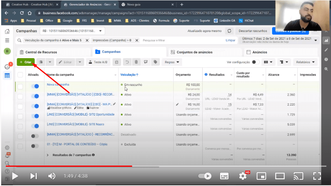Click the Limpar filters link
The height and width of the screenshot is (186, 331).
230,40
